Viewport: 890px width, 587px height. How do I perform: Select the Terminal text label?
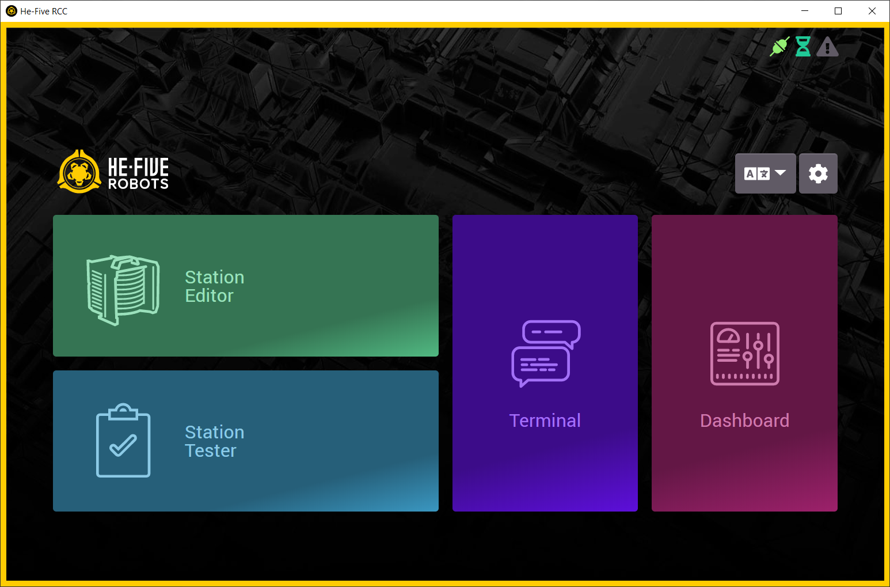click(x=545, y=421)
